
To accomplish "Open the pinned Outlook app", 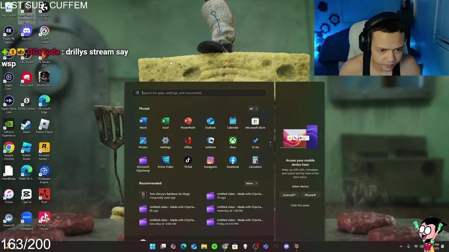I will [x=210, y=123].
